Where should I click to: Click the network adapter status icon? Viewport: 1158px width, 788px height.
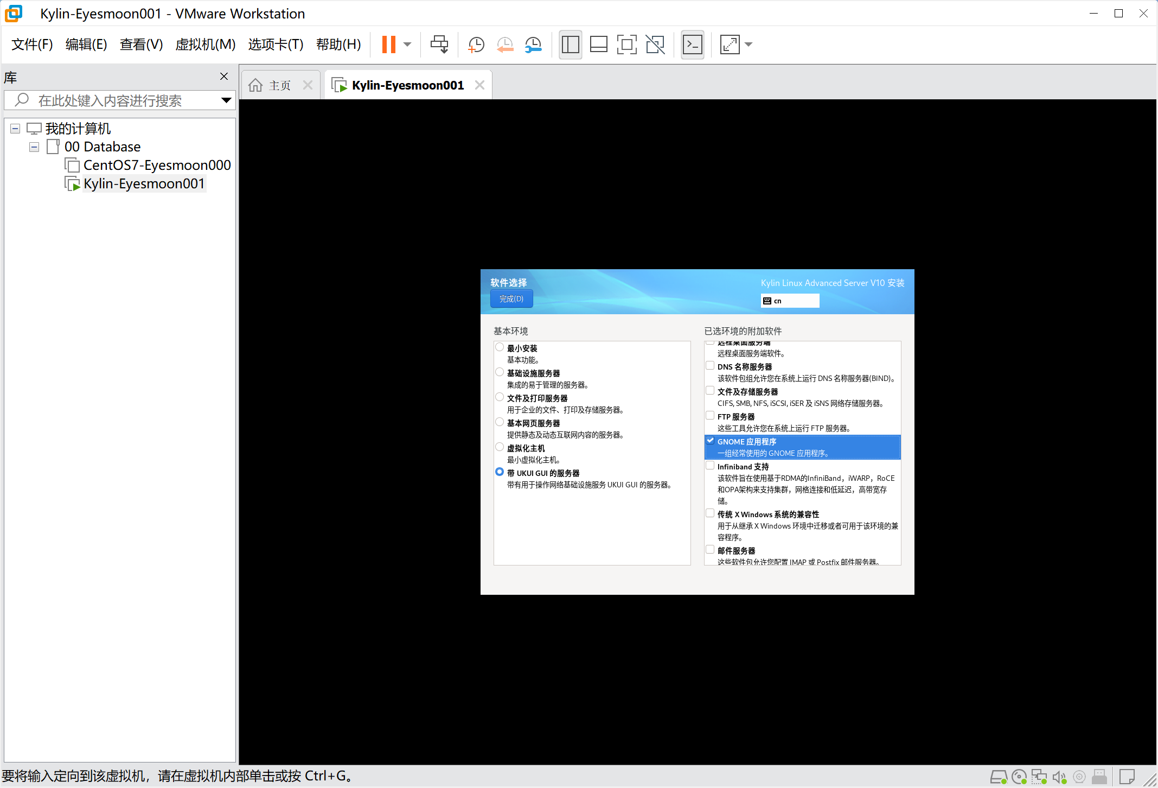[x=1039, y=777]
